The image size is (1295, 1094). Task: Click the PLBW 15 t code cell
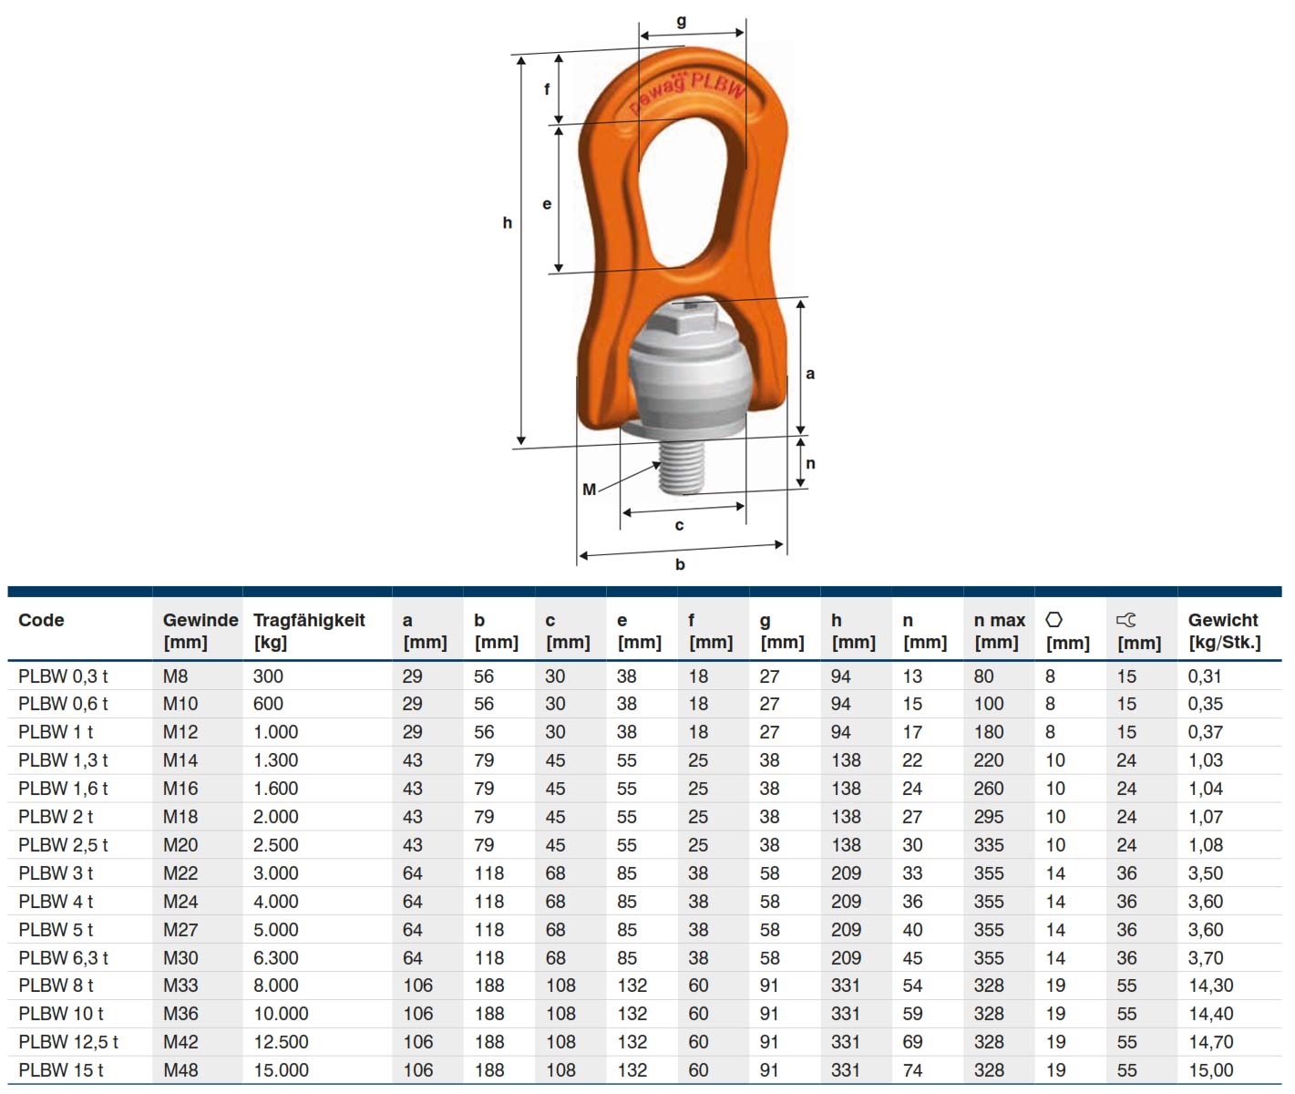[x=60, y=1070]
